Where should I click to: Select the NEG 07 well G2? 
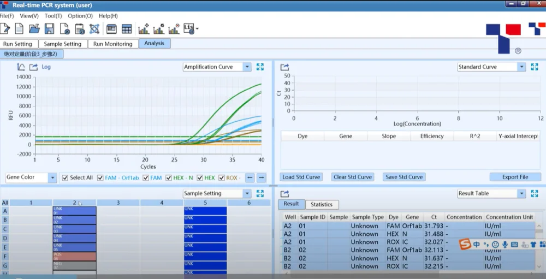coord(74,265)
